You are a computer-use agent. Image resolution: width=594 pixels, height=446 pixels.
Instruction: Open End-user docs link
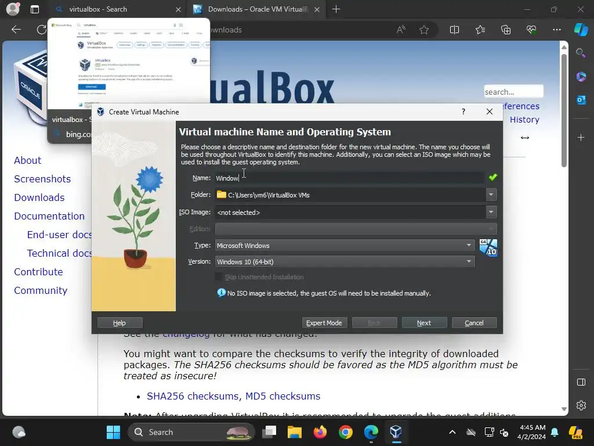[60, 235]
